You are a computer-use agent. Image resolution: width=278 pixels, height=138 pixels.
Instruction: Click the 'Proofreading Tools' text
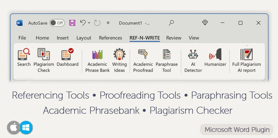(140, 95)
